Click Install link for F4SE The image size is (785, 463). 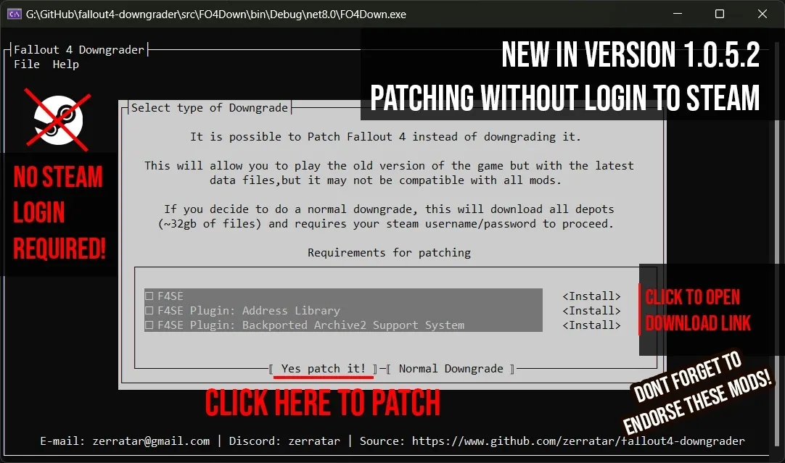coord(591,296)
